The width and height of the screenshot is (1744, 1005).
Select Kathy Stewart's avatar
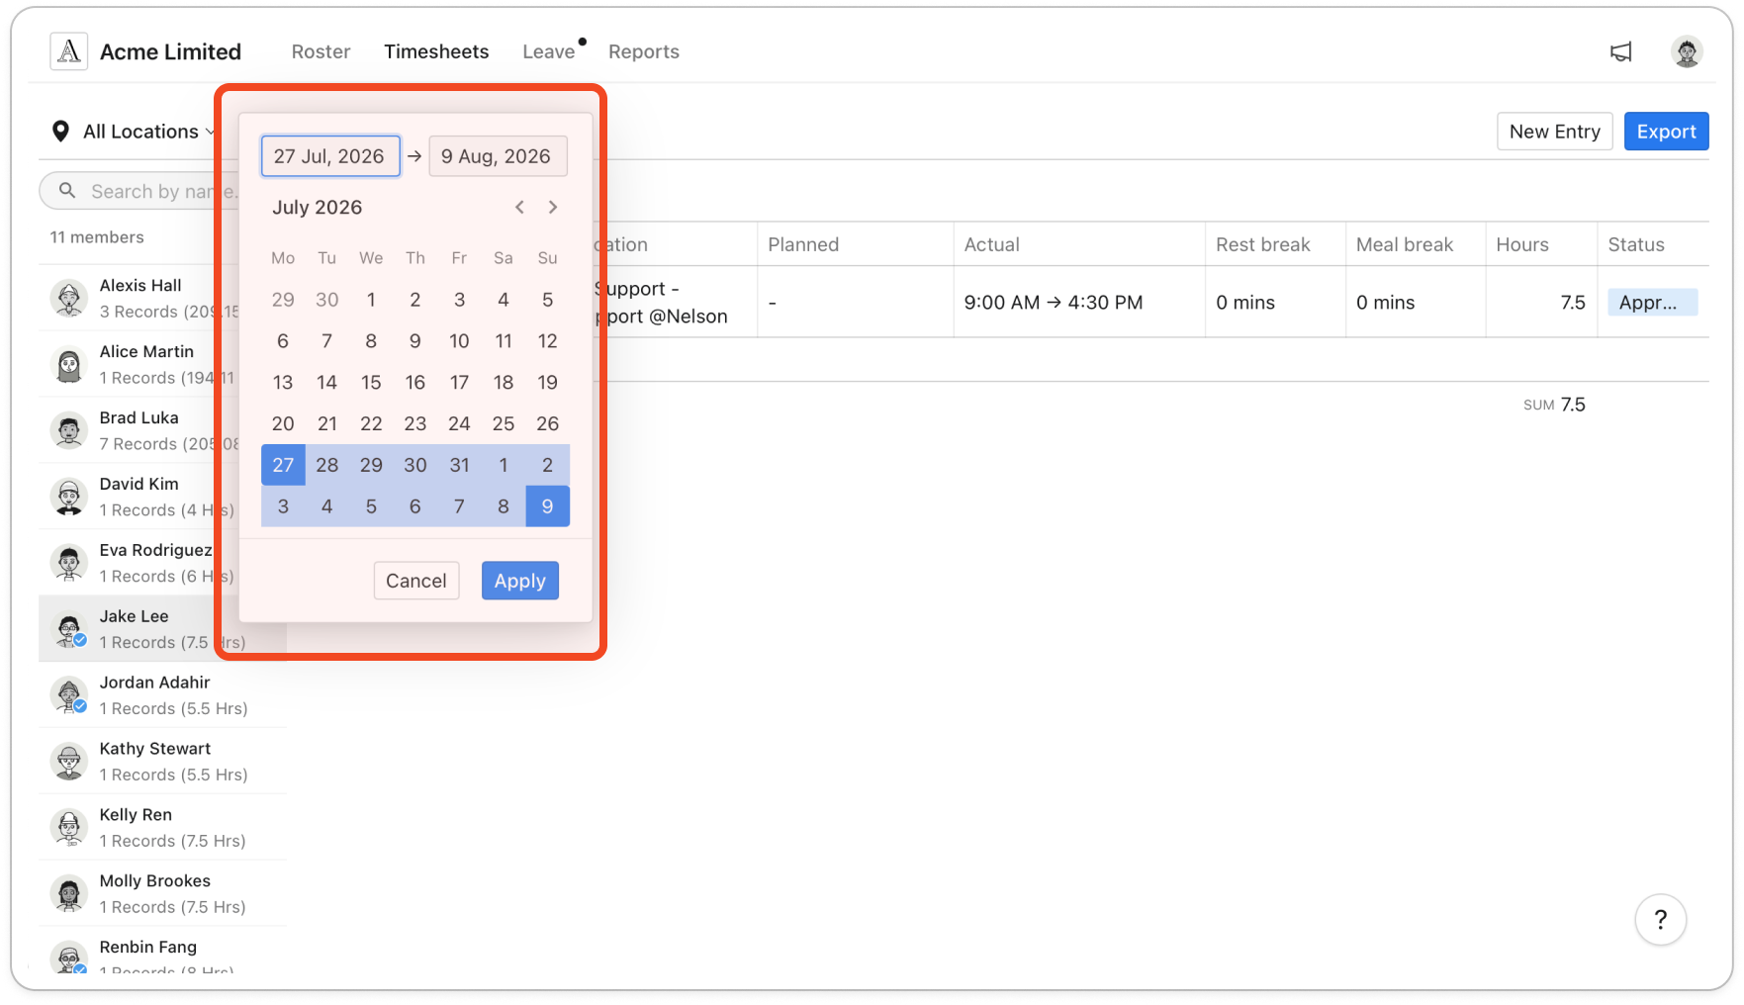(69, 762)
